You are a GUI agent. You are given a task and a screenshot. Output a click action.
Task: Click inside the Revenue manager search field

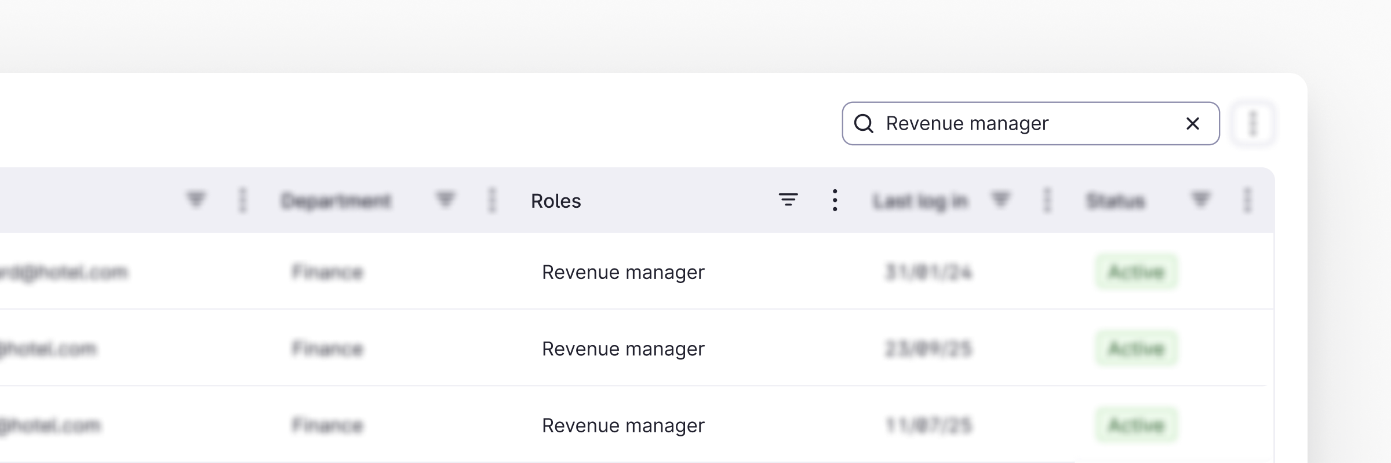click(1020, 123)
